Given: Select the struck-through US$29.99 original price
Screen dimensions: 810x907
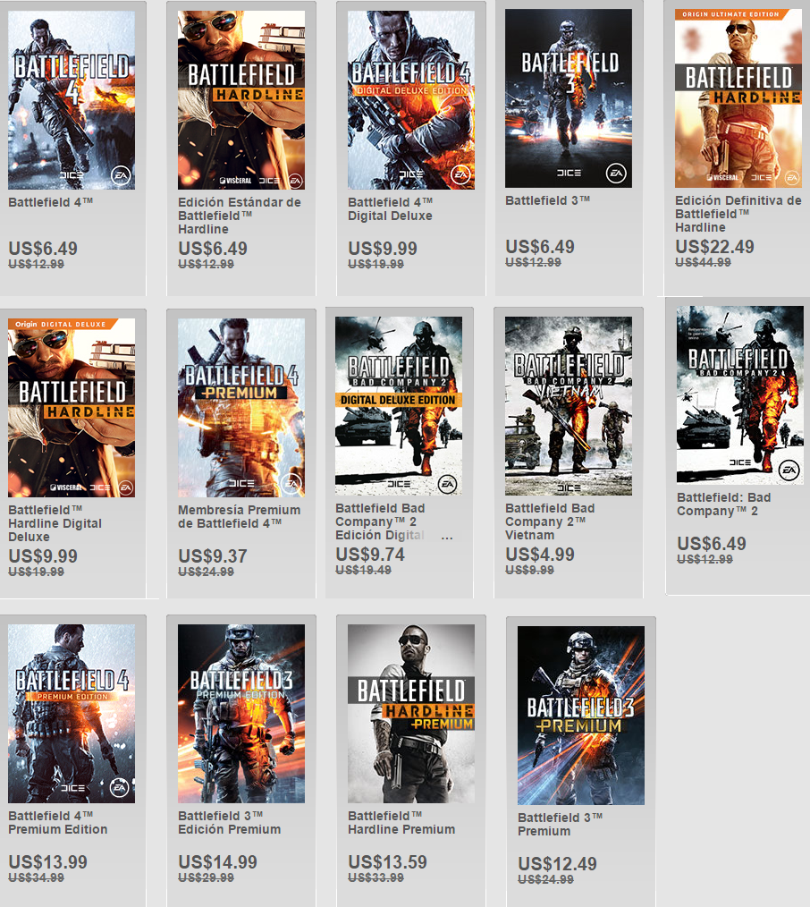Looking at the screenshot, I should (x=206, y=878).
